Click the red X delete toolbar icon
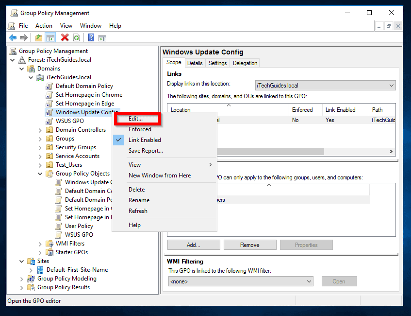This screenshot has width=411, height=316. click(x=65, y=37)
